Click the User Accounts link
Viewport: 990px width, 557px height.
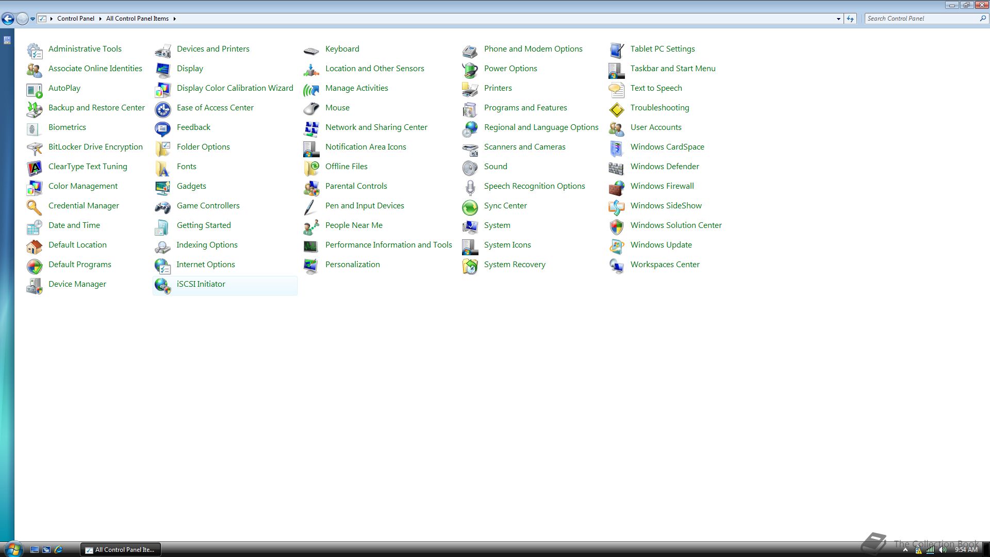tap(656, 127)
